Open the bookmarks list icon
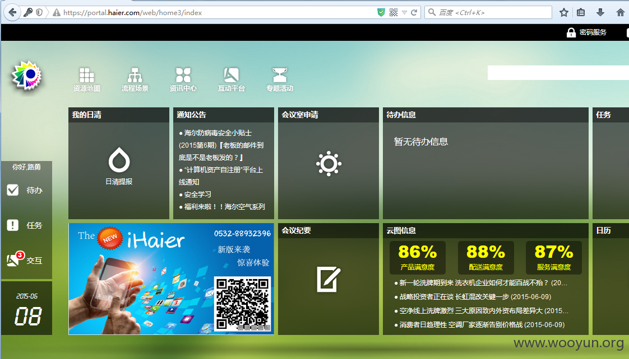The height and width of the screenshot is (359, 629). [x=580, y=12]
